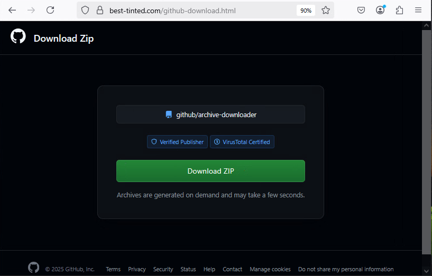Open tracking protection shield panel

(85, 10)
